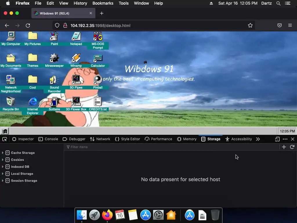The height and width of the screenshot is (223, 297).
Task: Open the Firefox hamburger application menu
Action: pyautogui.click(x=290, y=25)
